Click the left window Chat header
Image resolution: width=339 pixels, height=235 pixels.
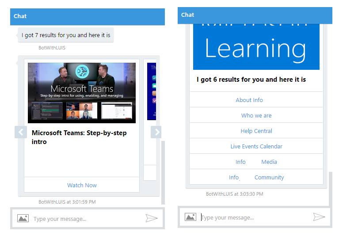88,17
